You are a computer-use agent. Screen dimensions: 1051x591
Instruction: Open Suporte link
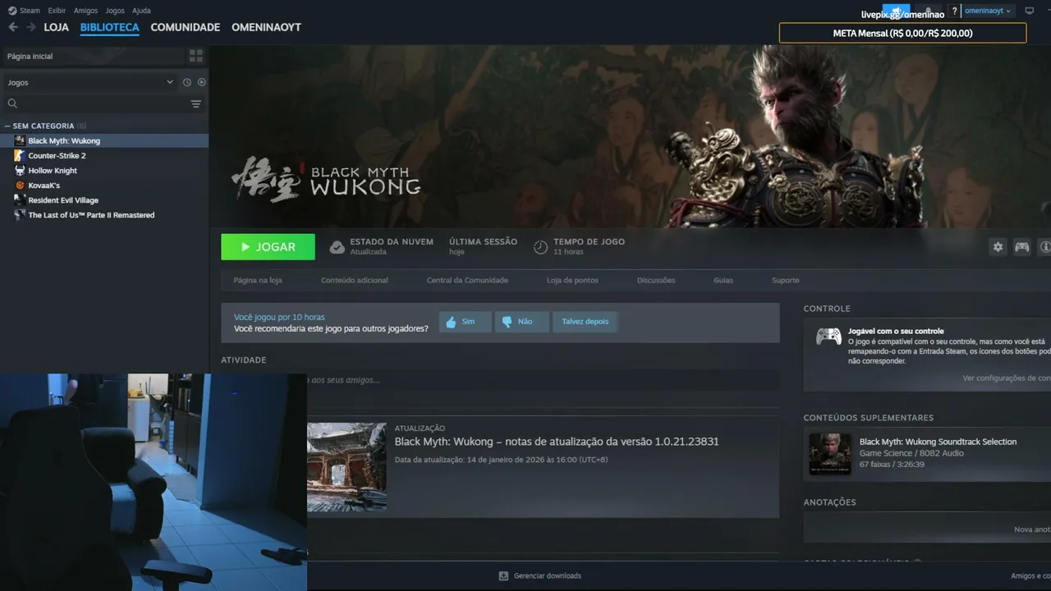786,281
